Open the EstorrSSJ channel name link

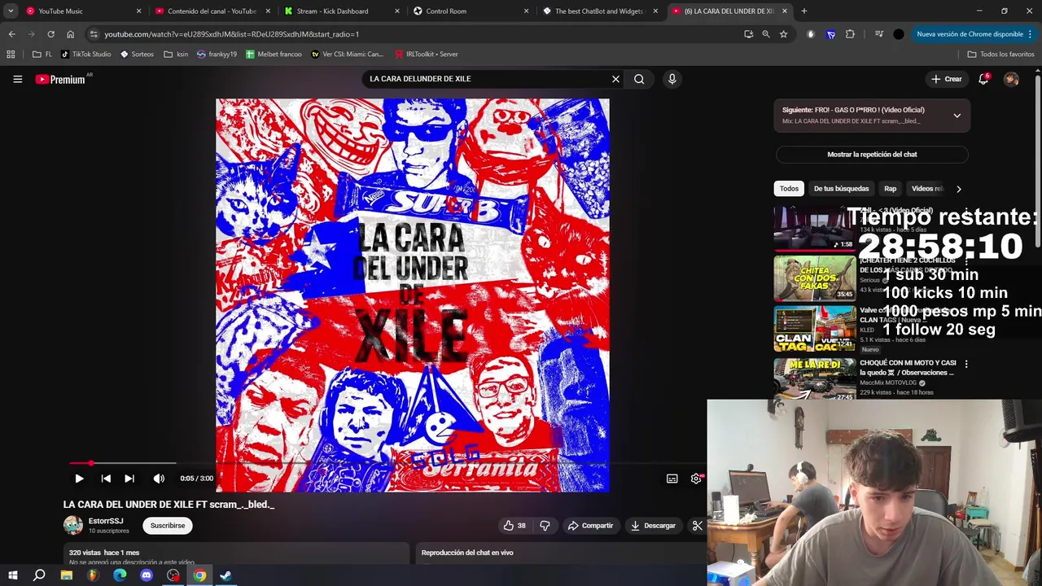point(106,521)
